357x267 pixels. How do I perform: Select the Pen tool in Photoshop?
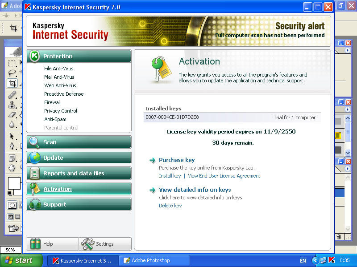12,146
